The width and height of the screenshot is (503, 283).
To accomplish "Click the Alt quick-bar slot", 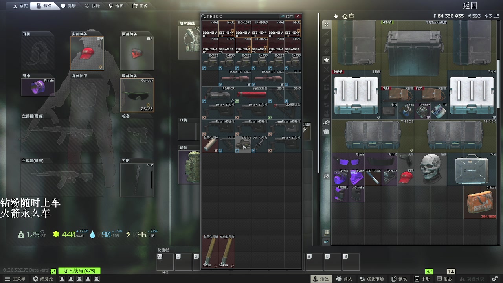I will (165, 262).
